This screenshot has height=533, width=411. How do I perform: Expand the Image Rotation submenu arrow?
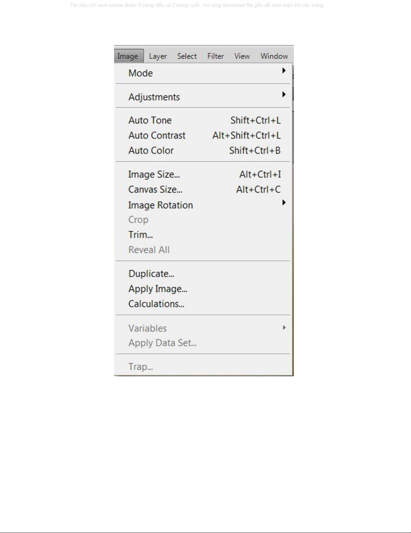pyautogui.click(x=284, y=202)
